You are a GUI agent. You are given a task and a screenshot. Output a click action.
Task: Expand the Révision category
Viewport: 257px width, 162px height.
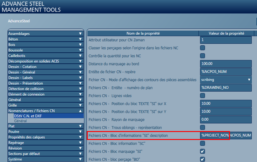coord(46,148)
